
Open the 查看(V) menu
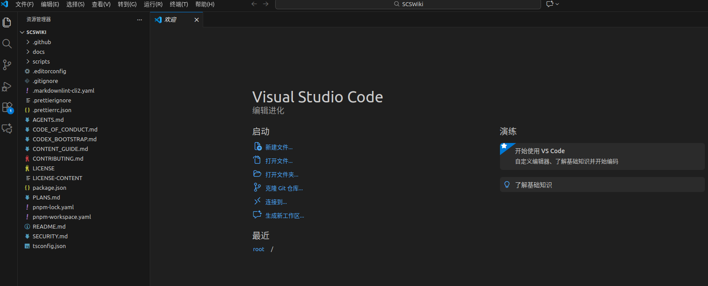101,4
